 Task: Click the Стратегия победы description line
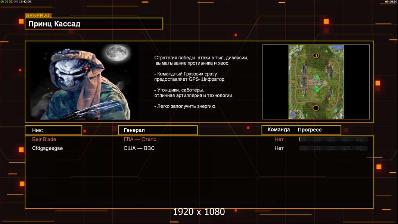tap(201, 60)
